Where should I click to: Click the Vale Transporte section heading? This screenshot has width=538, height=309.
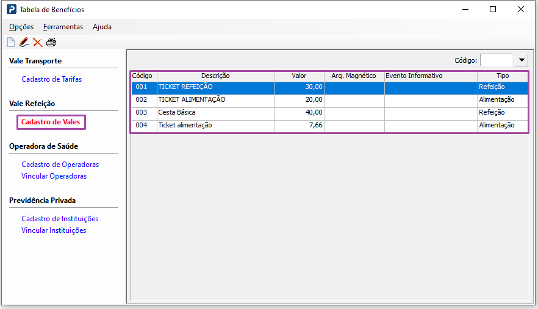coord(35,61)
